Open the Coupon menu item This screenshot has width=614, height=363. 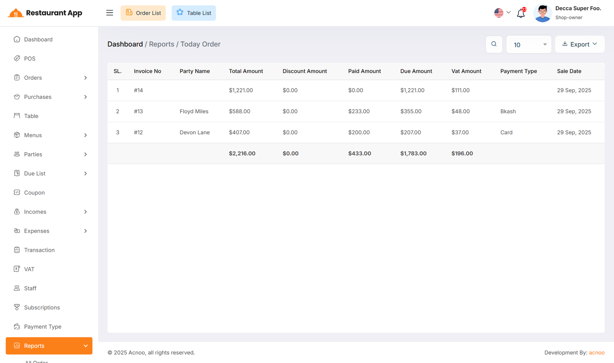point(49,193)
